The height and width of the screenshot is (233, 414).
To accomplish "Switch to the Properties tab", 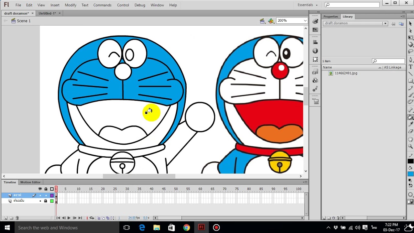I will pyautogui.click(x=331, y=17).
